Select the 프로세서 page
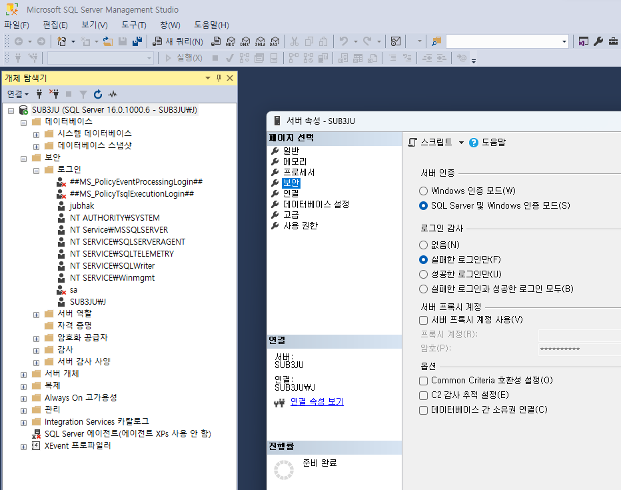This screenshot has height=490, width=621. coord(299,172)
